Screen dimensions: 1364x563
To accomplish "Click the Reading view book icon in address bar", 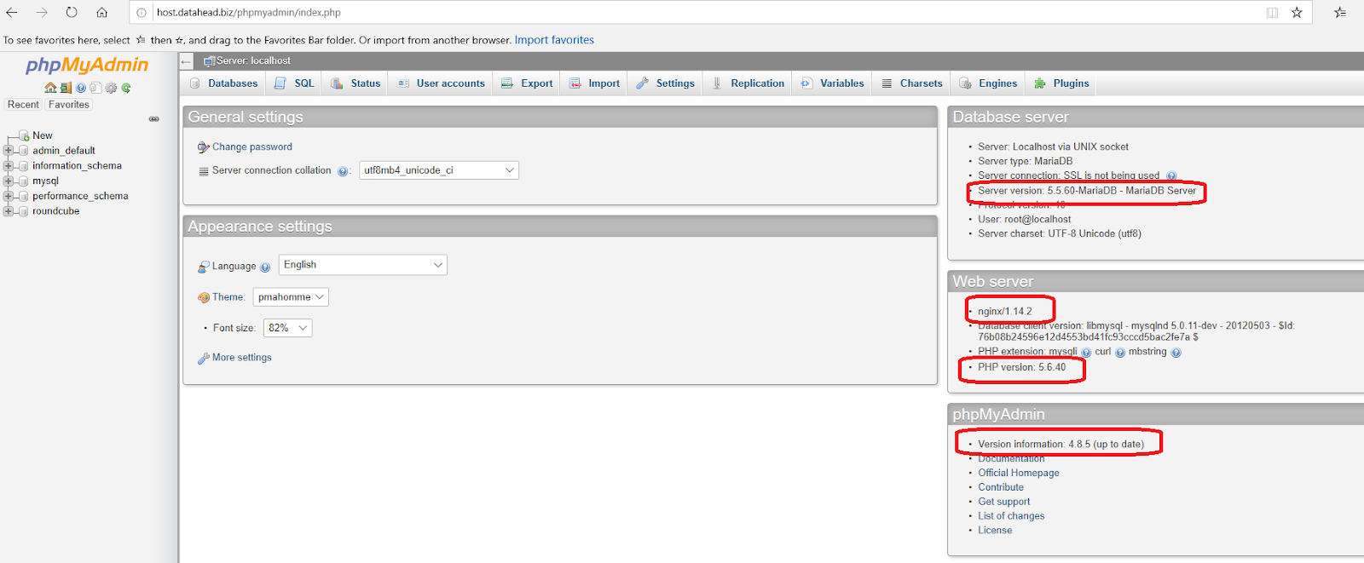I will click(x=1272, y=13).
